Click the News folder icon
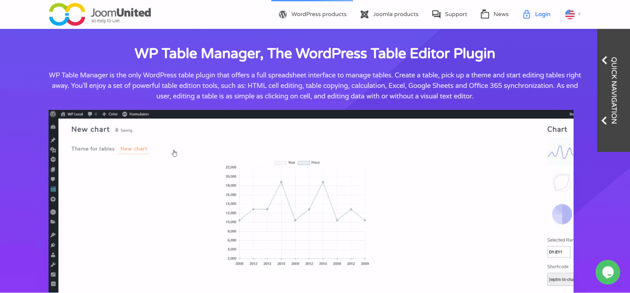630x293 pixels. click(x=485, y=14)
